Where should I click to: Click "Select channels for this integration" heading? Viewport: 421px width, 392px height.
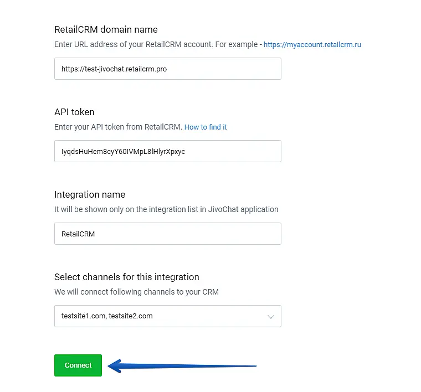click(126, 277)
